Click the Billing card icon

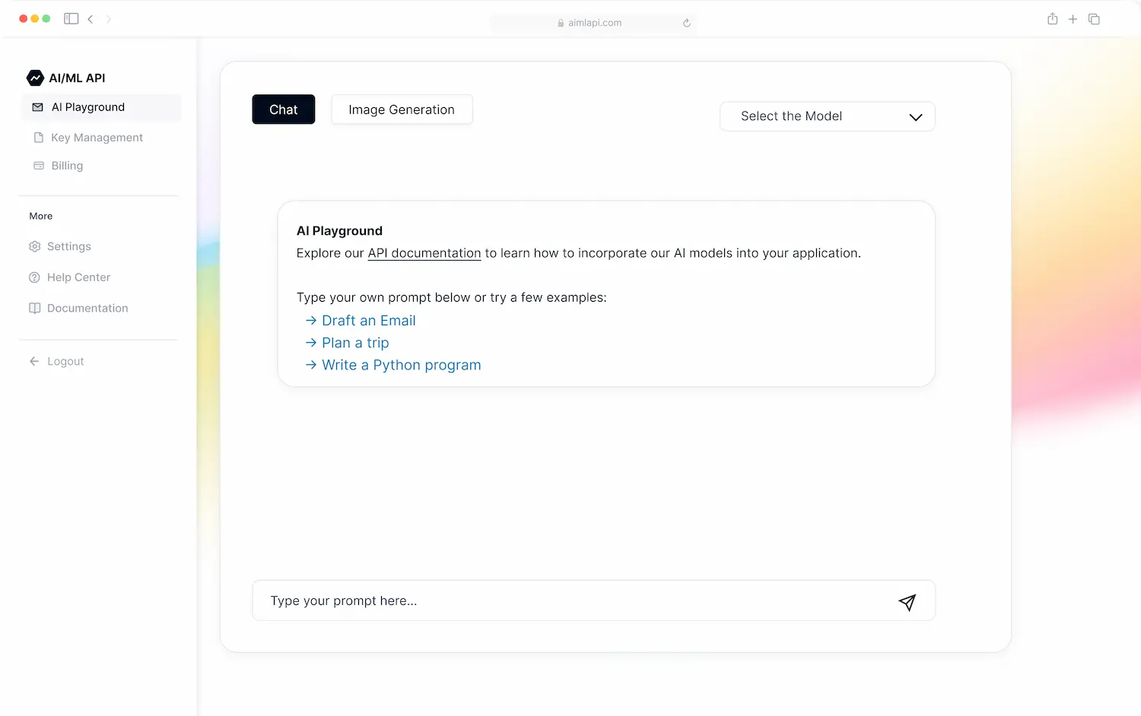(x=38, y=165)
